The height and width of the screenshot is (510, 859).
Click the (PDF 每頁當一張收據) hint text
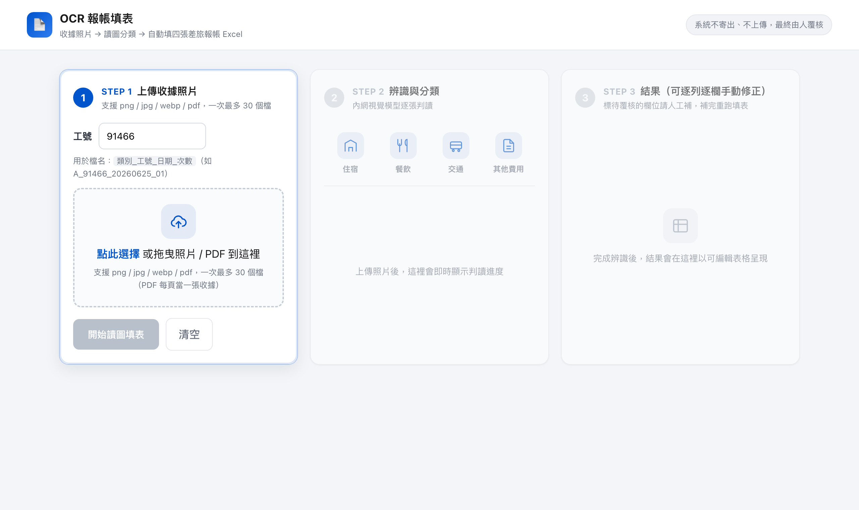[178, 285]
